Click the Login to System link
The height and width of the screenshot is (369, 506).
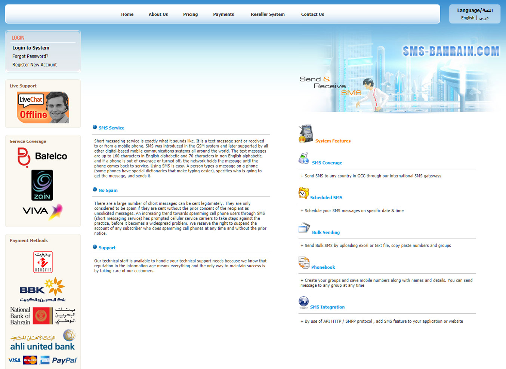(x=31, y=48)
